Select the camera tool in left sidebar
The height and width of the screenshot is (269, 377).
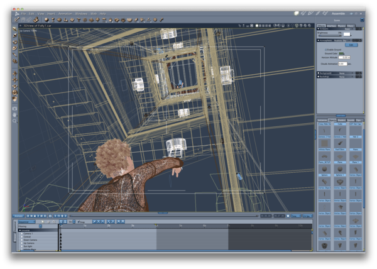14,109
